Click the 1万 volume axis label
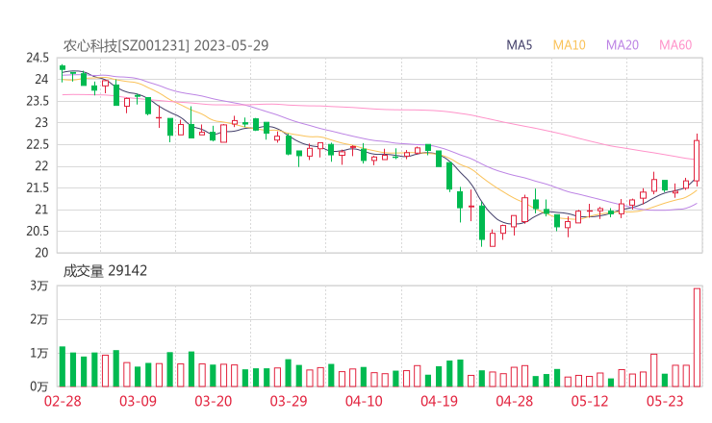 pos(39,353)
